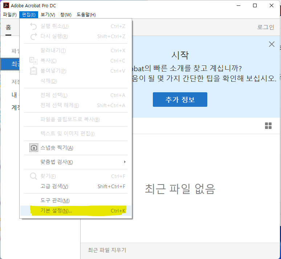281x259 pixels.
Task: Open 기본 설정(N)... preferences
Action: tap(76, 211)
